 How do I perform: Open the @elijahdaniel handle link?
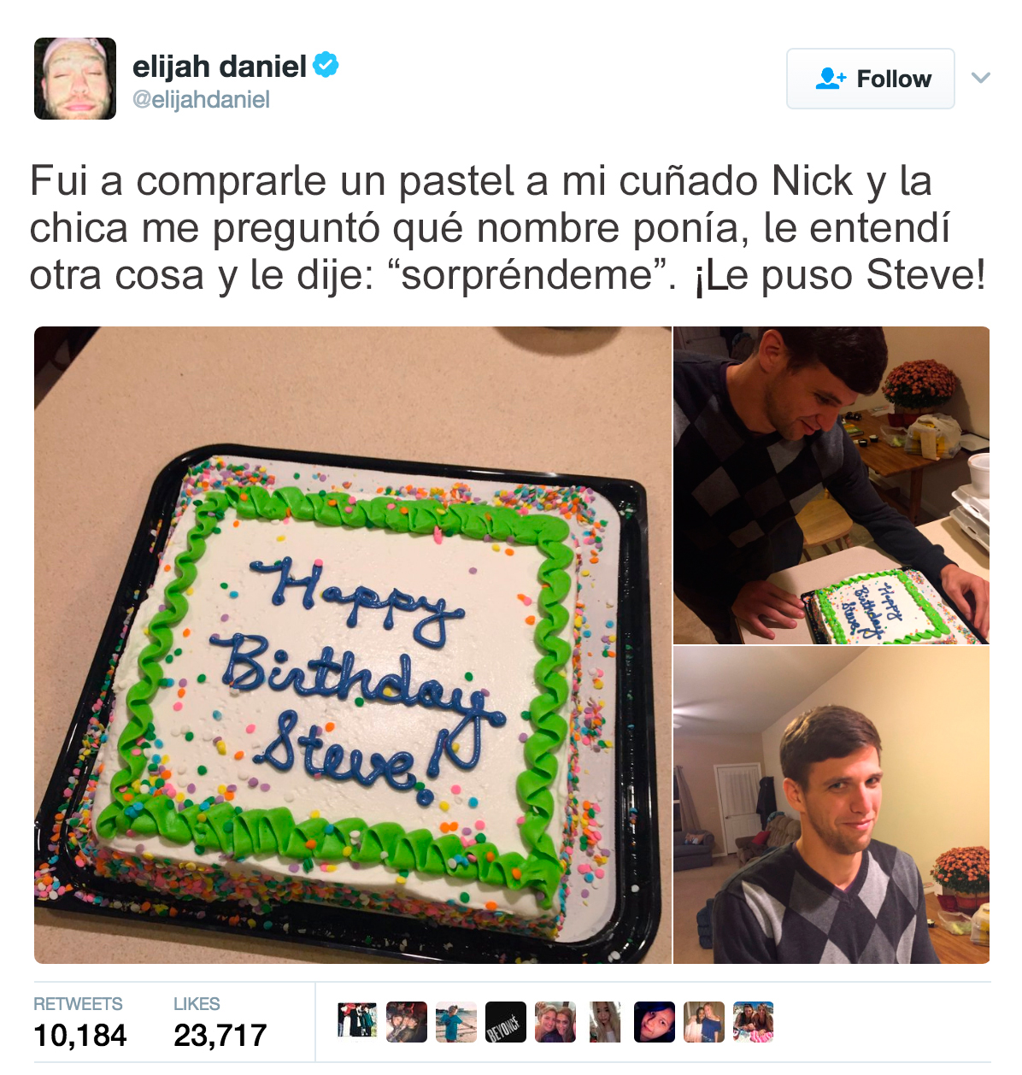pyautogui.click(x=201, y=100)
